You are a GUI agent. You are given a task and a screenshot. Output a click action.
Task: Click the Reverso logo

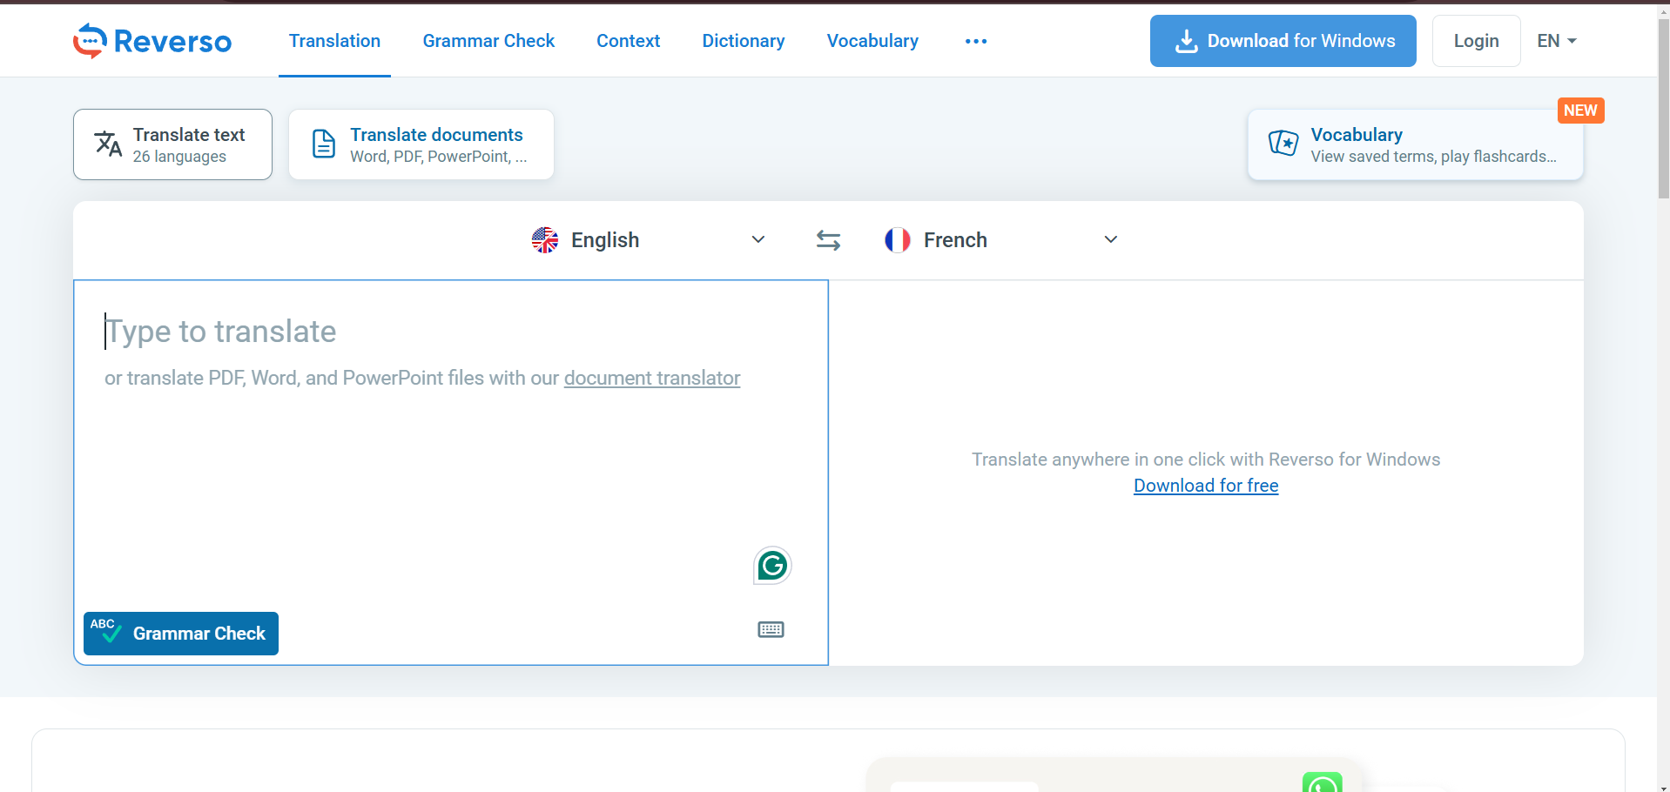pos(152,40)
